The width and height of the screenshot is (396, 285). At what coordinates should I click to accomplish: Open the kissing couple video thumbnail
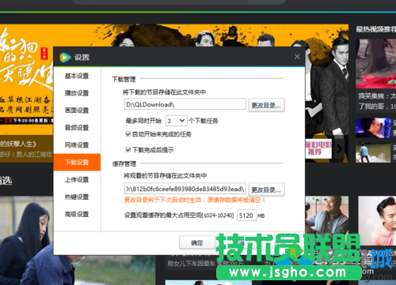(373, 128)
